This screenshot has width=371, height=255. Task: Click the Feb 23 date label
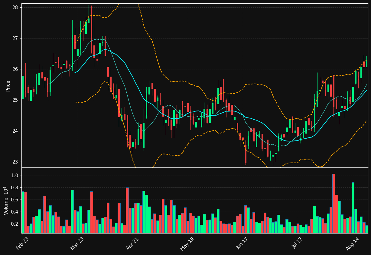point(22,243)
